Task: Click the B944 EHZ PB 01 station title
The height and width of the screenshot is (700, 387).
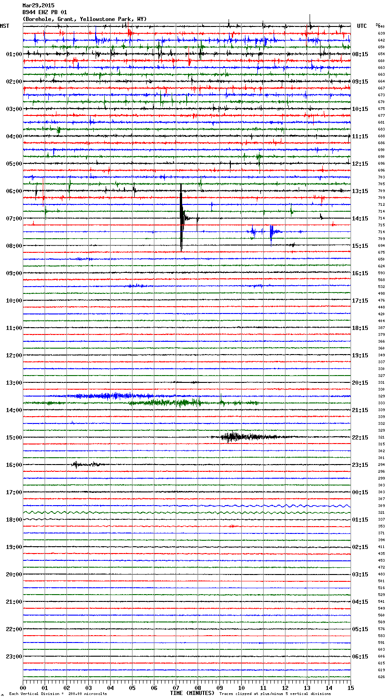Action: [45, 12]
